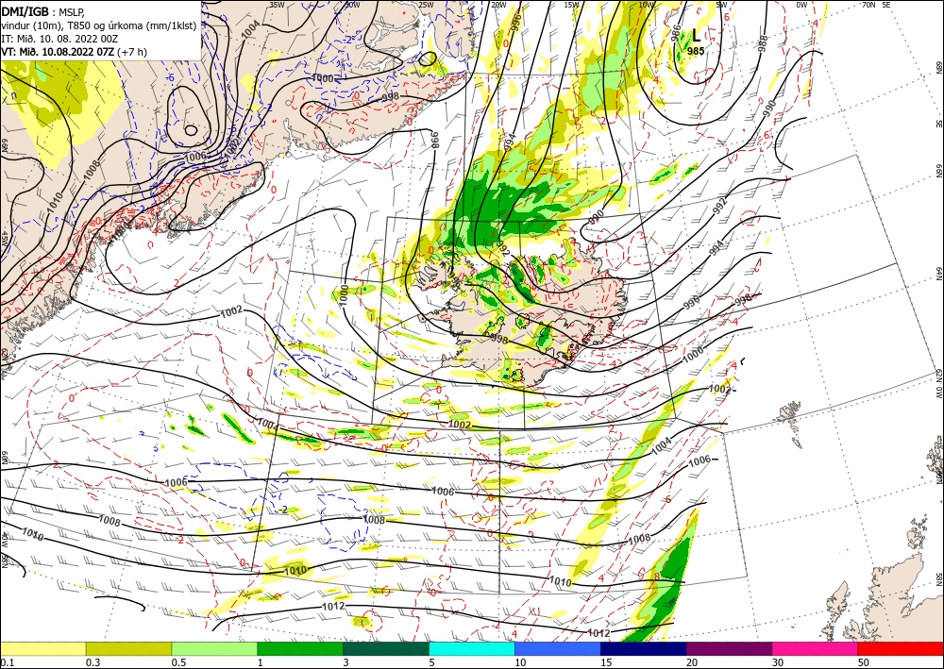This screenshot has height=669, width=944.
Task: Pick the blue 10–15 mm legend swatch
Action: (x=558, y=648)
